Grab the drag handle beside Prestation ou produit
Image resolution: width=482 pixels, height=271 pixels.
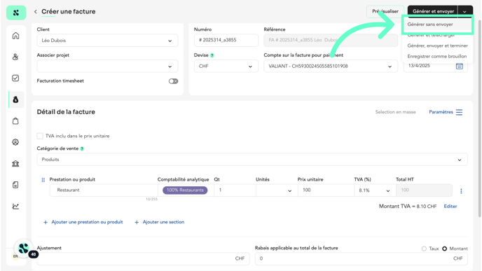click(x=43, y=180)
